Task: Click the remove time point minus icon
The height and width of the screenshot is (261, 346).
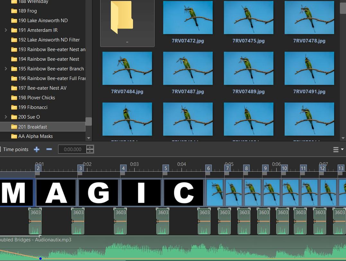Action: coord(49,149)
